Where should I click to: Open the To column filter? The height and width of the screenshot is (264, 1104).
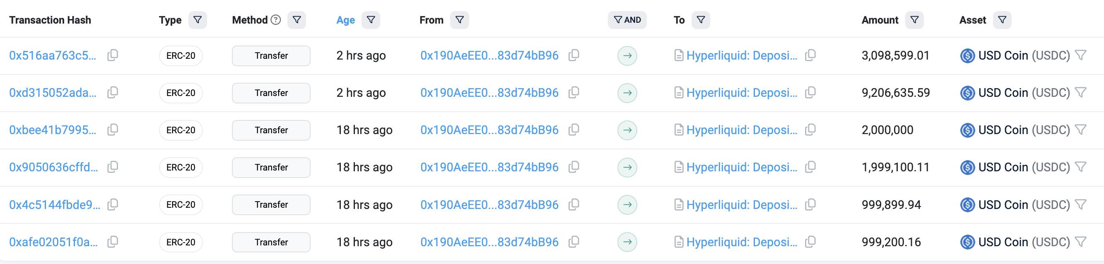[701, 20]
